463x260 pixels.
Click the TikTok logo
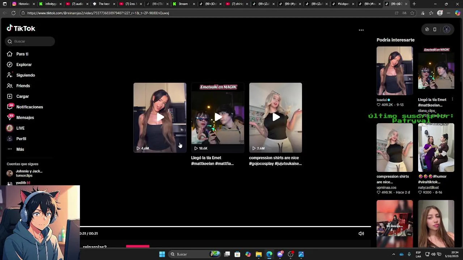pos(21,29)
